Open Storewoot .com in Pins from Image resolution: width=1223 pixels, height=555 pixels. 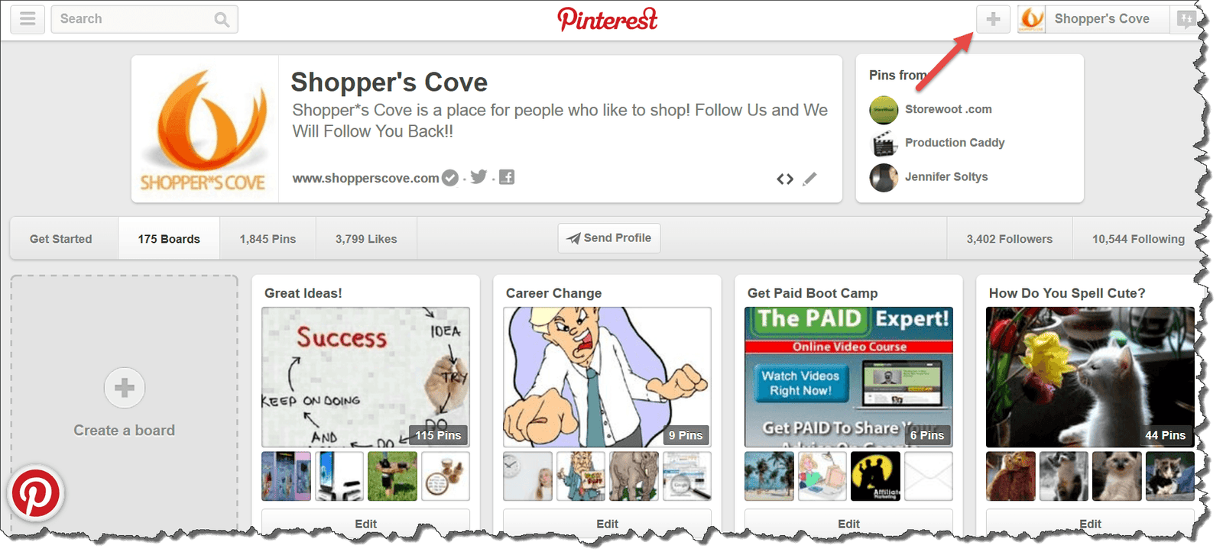[x=948, y=109]
